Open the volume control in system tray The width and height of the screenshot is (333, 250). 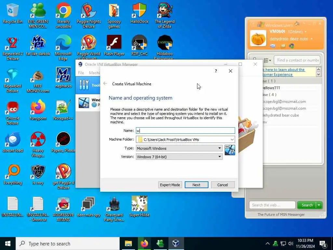[x=291, y=243]
